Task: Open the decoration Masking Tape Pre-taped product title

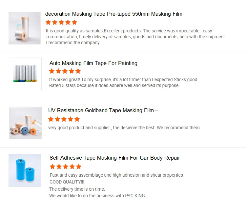Action: coord(113,14)
